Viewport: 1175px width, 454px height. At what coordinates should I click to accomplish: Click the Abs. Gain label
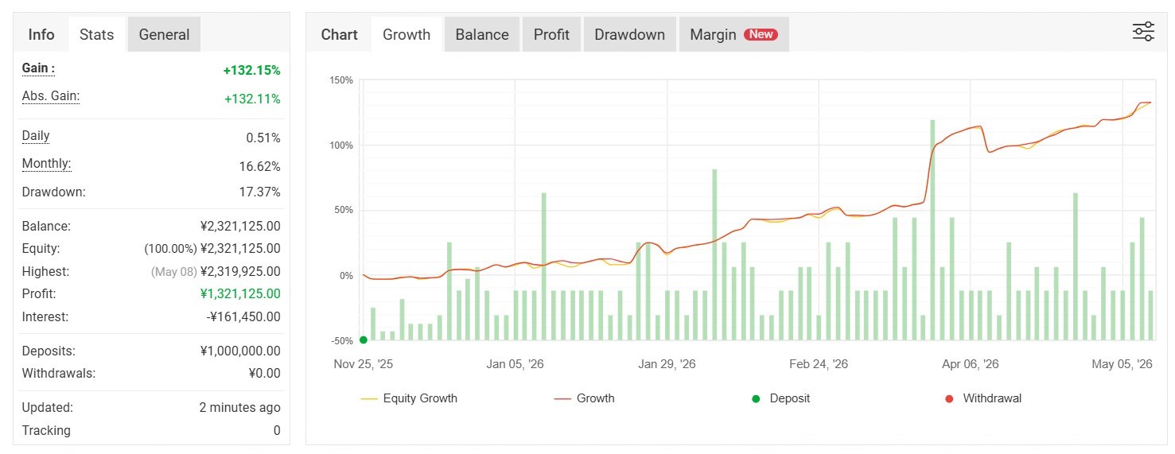click(x=51, y=97)
